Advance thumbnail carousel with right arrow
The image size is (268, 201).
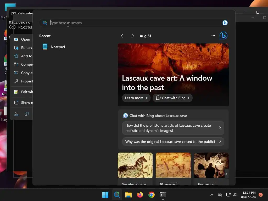(x=226, y=174)
